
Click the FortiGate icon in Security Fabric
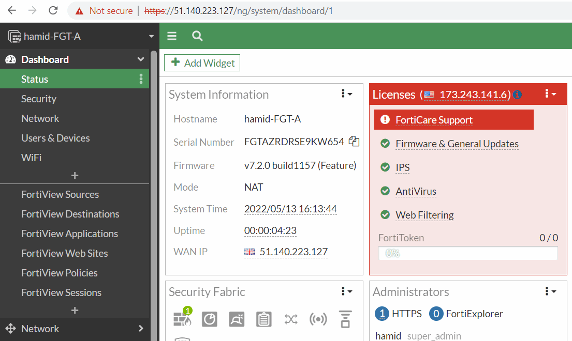click(x=182, y=319)
